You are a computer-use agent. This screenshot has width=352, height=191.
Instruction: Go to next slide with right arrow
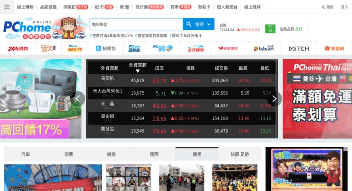coord(275,98)
